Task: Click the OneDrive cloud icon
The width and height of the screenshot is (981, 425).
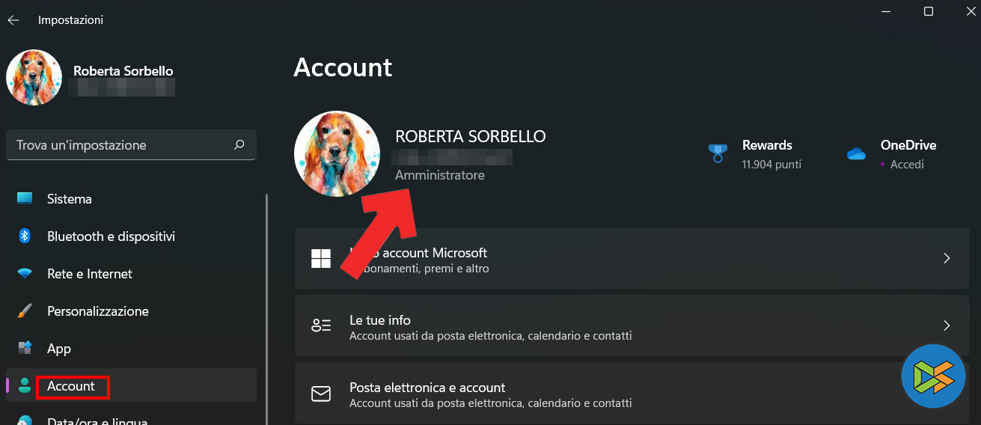Action: point(856,154)
